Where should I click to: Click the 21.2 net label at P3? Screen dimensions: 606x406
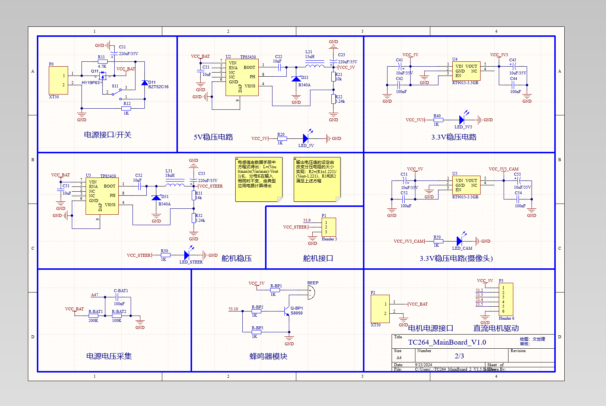479,290
